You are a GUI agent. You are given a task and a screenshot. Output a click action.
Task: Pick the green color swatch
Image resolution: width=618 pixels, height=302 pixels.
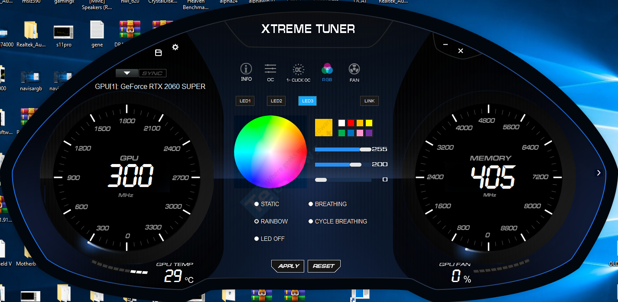coord(342,133)
